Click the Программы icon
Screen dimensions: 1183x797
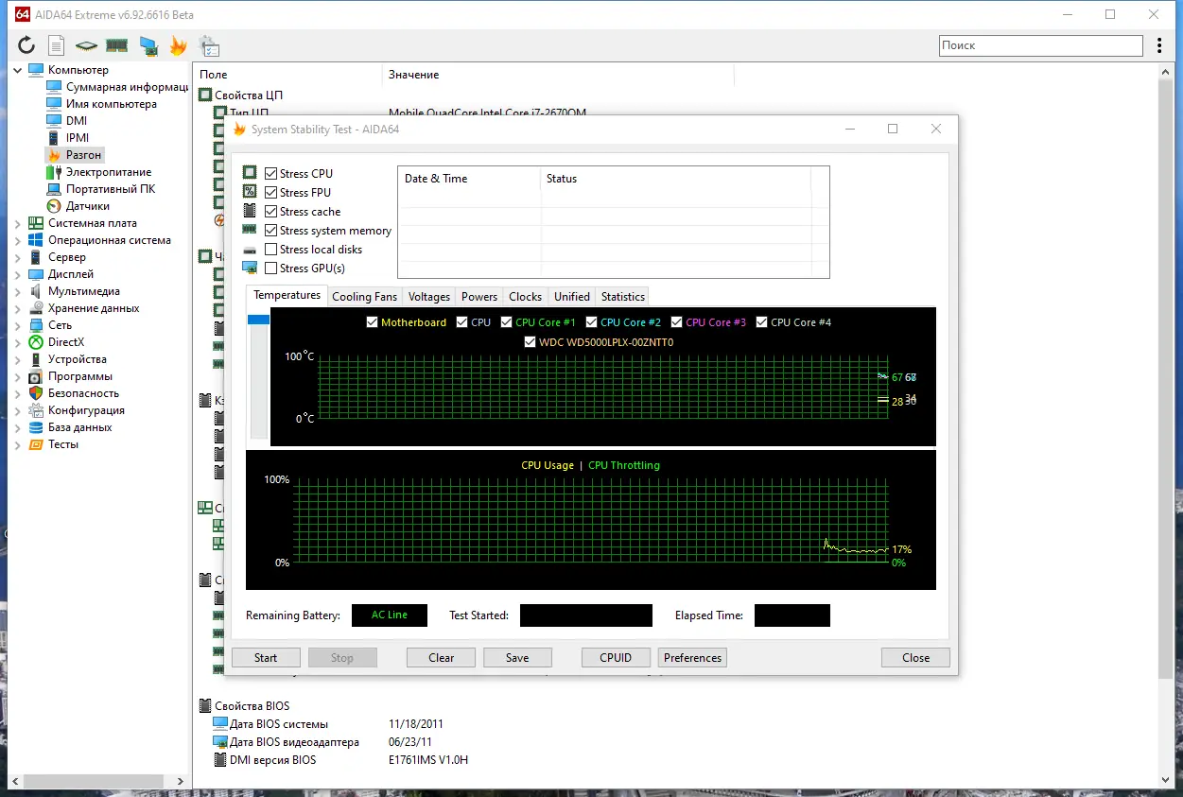36,376
